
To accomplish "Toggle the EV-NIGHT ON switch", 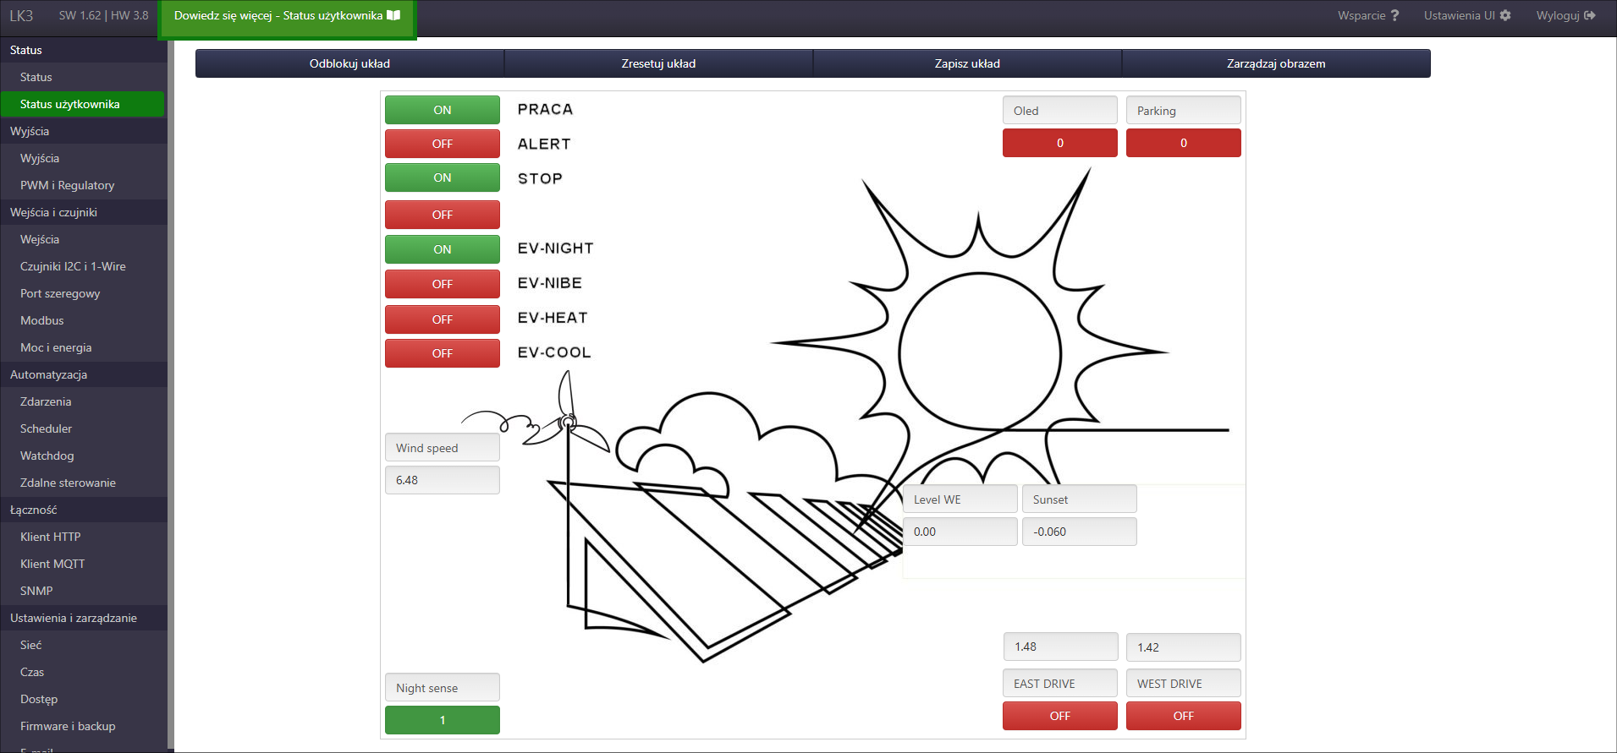I will pyautogui.click(x=442, y=249).
